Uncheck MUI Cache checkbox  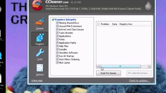point(57,63)
